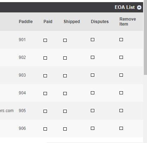This screenshot has width=147, height=143.
Task: Select Remove Item checkbox for paddle 902
Action: click(x=121, y=57)
